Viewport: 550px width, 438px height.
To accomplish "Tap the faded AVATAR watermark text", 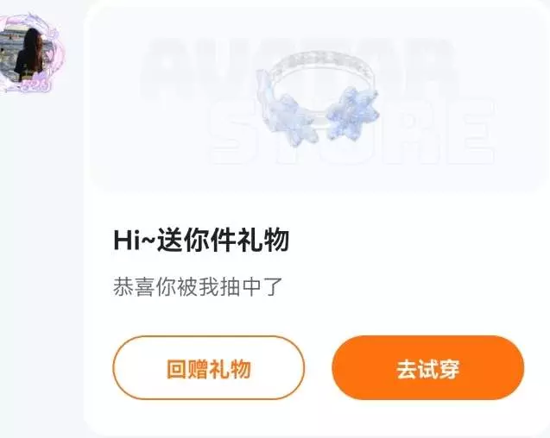I will click(x=298, y=65).
